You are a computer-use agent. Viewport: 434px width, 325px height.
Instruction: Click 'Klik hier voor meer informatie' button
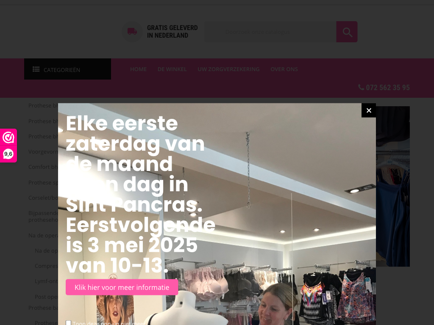tap(122, 287)
